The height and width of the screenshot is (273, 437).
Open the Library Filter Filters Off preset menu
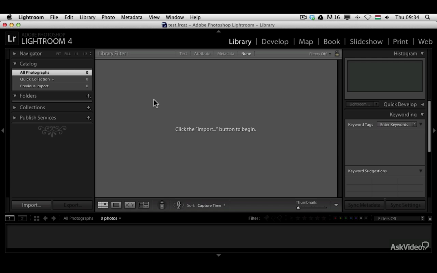[320, 54]
